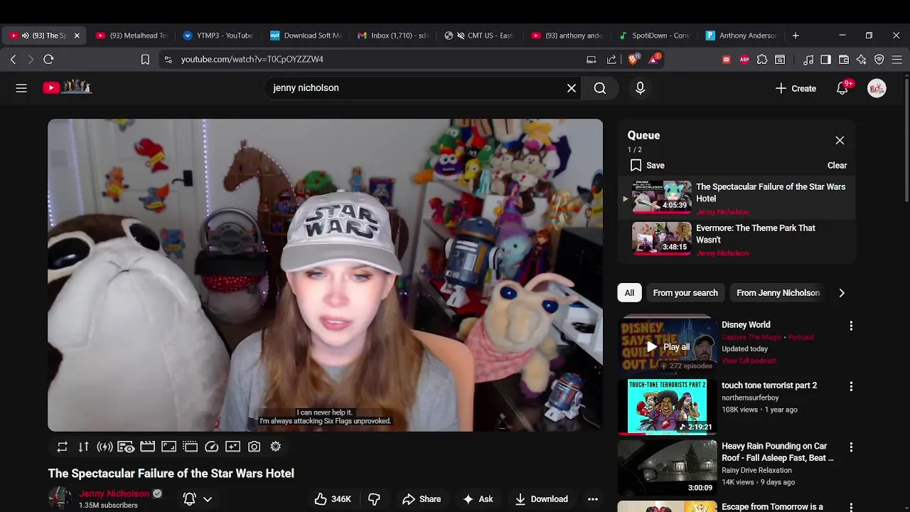Click the clapperboard cinema mode icon

147,447
